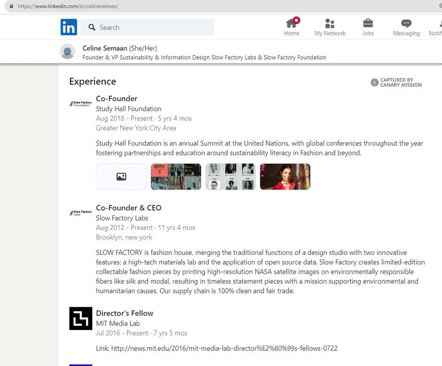Screen dimensions: 442x366
Task: Click the profile headline under Celine Semaan
Action: click(204, 57)
